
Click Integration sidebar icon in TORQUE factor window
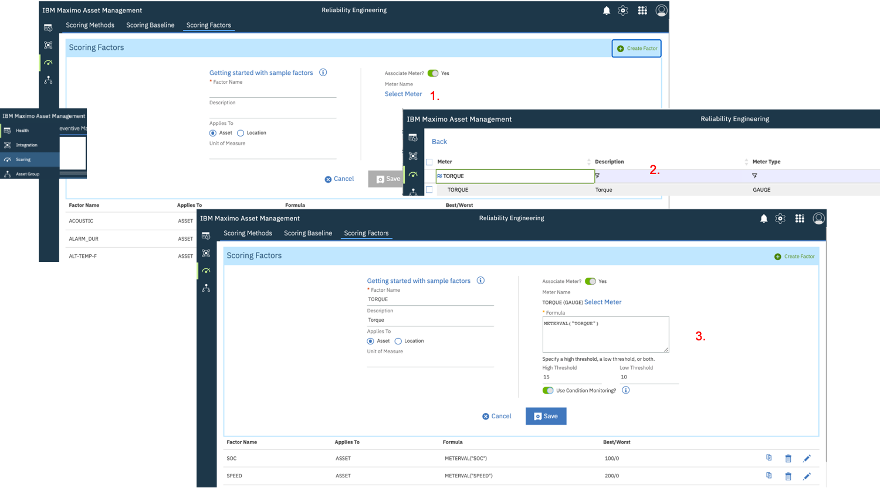click(206, 253)
